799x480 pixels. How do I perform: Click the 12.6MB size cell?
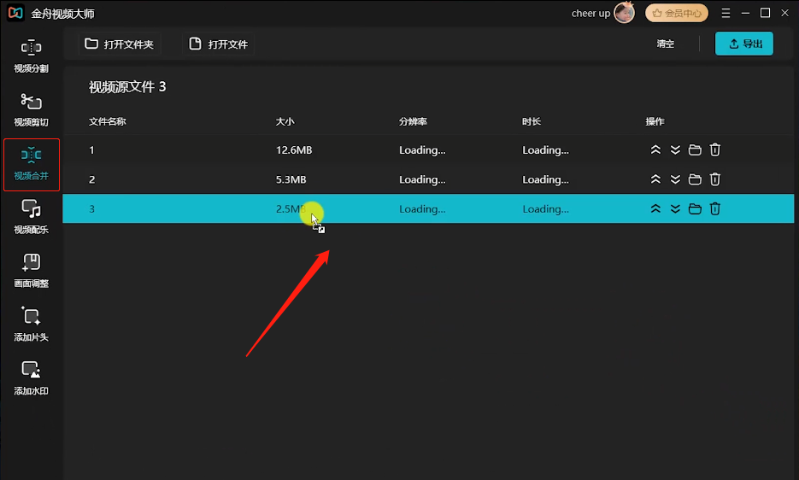[x=294, y=150]
